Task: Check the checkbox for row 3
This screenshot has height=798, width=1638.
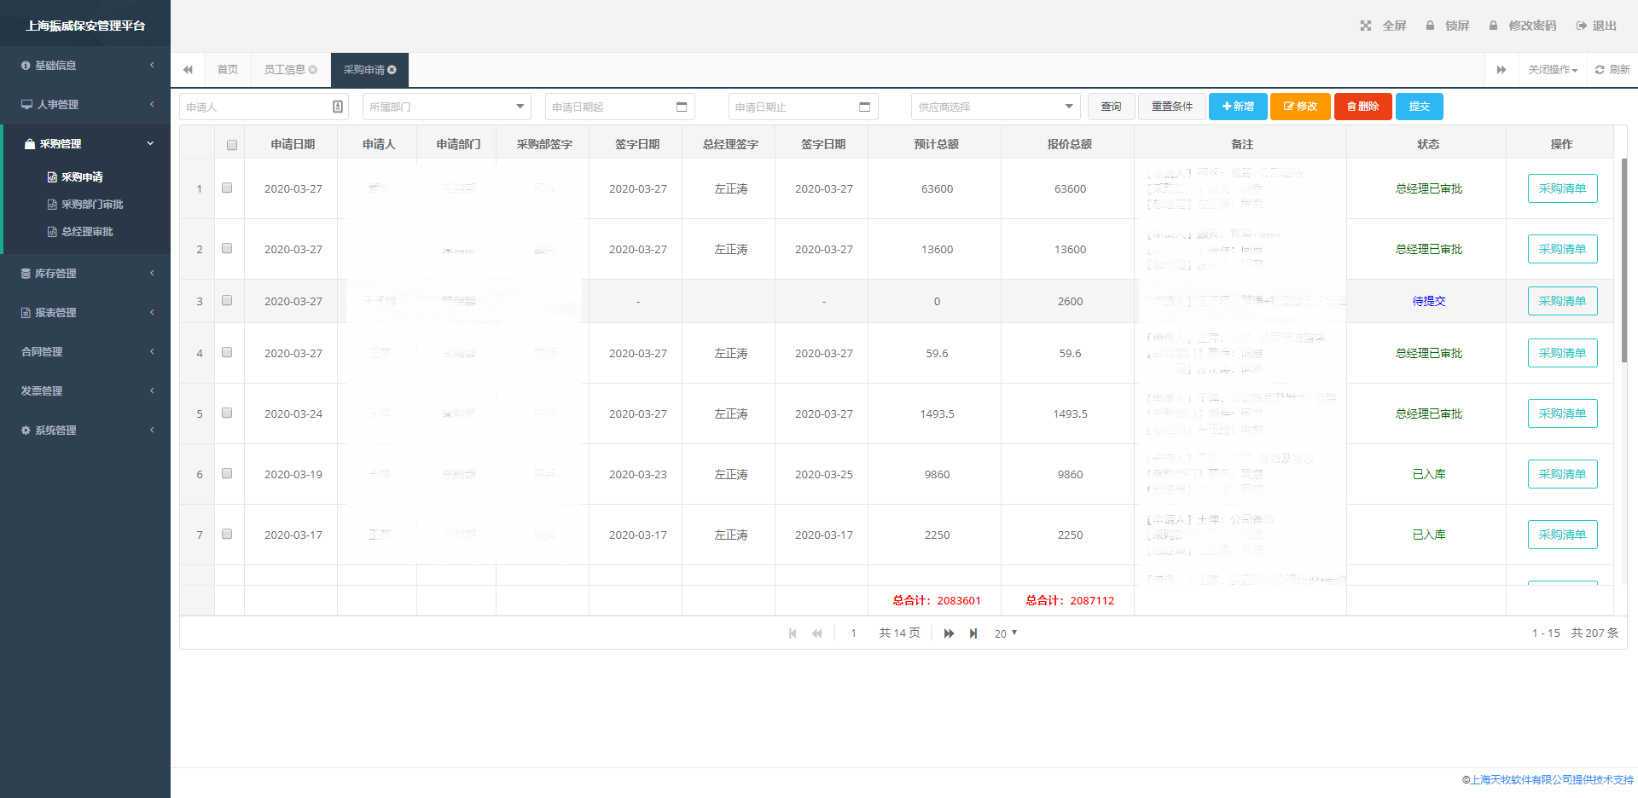Action: coord(227,300)
